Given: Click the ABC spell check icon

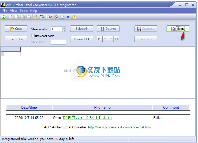Looking at the screenshot, I should click(42, 17).
